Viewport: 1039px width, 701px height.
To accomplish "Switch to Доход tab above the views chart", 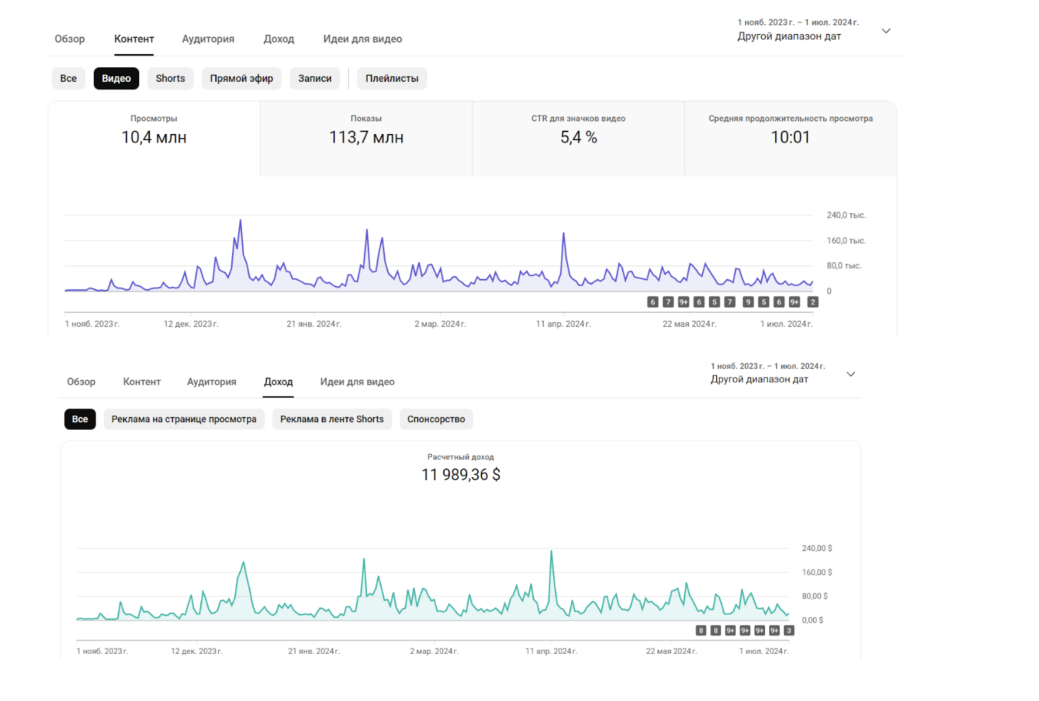I will point(279,39).
